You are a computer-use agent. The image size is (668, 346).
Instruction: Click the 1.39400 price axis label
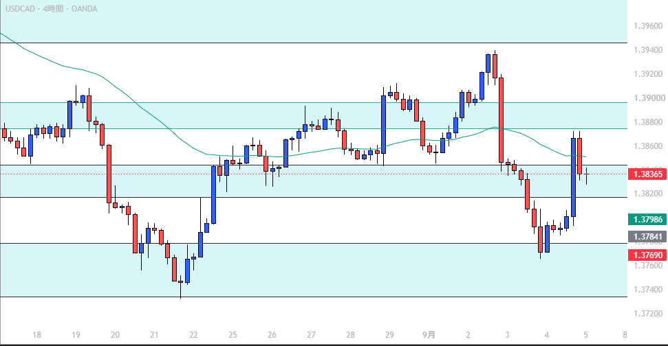(648, 50)
